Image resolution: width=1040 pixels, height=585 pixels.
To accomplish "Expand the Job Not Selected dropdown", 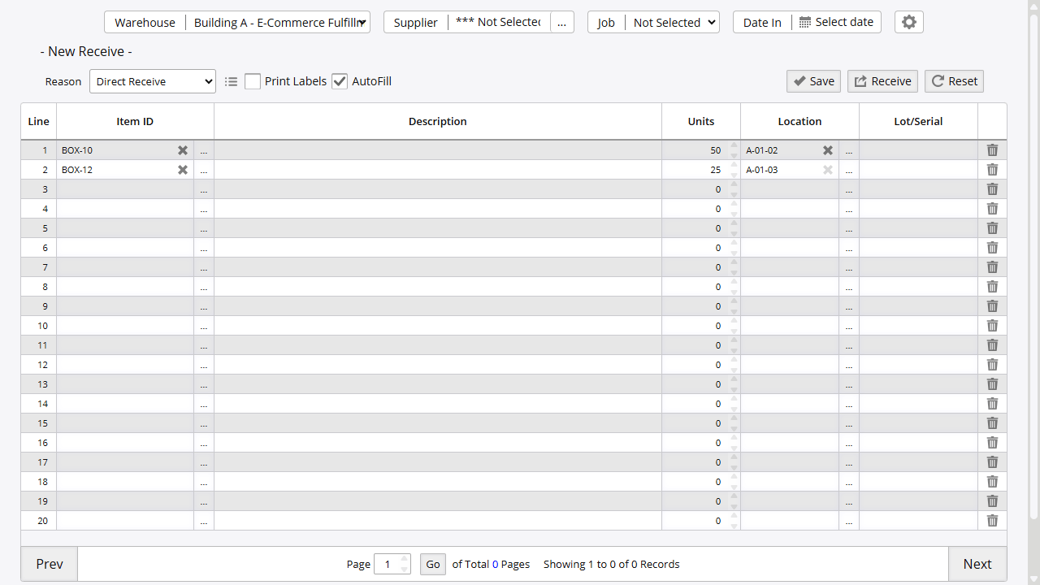I will [x=673, y=22].
